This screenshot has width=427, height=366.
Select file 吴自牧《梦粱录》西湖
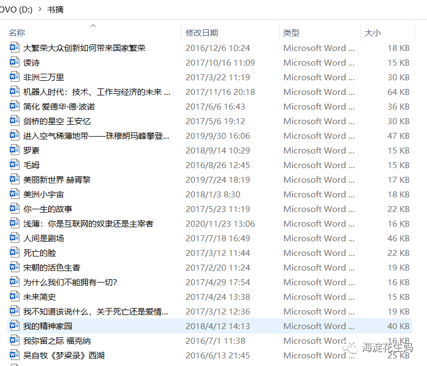tap(63, 356)
